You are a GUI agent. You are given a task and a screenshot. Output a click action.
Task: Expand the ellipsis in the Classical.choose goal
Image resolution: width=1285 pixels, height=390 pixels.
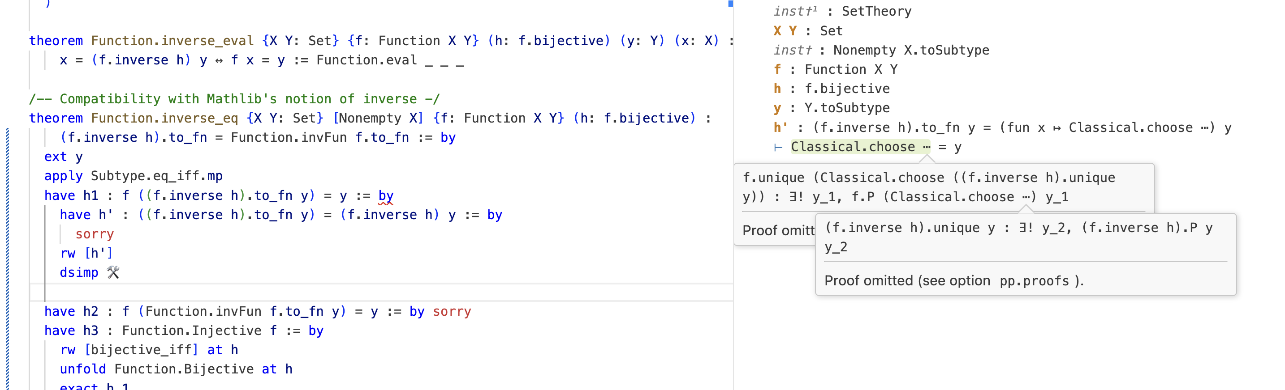[x=926, y=147]
